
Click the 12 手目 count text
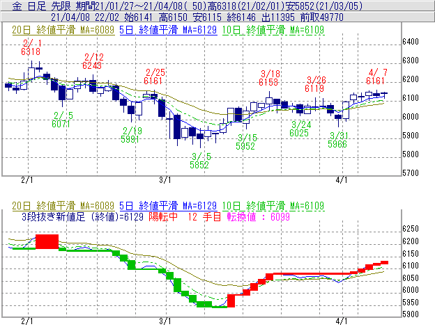coord(204,216)
